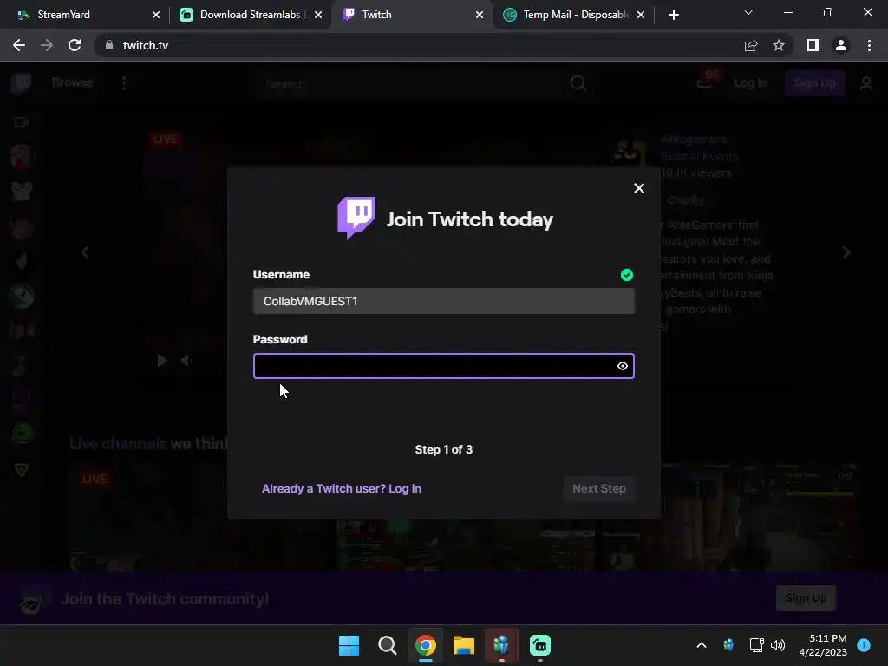
Task: Open Twitch user account icon
Action: [866, 84]
